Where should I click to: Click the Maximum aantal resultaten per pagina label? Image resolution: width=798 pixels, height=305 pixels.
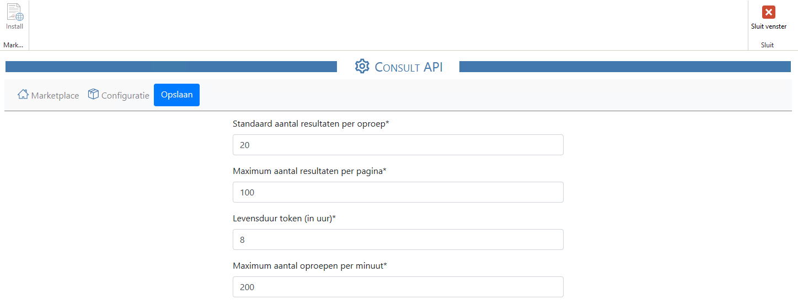pos(309,171)
